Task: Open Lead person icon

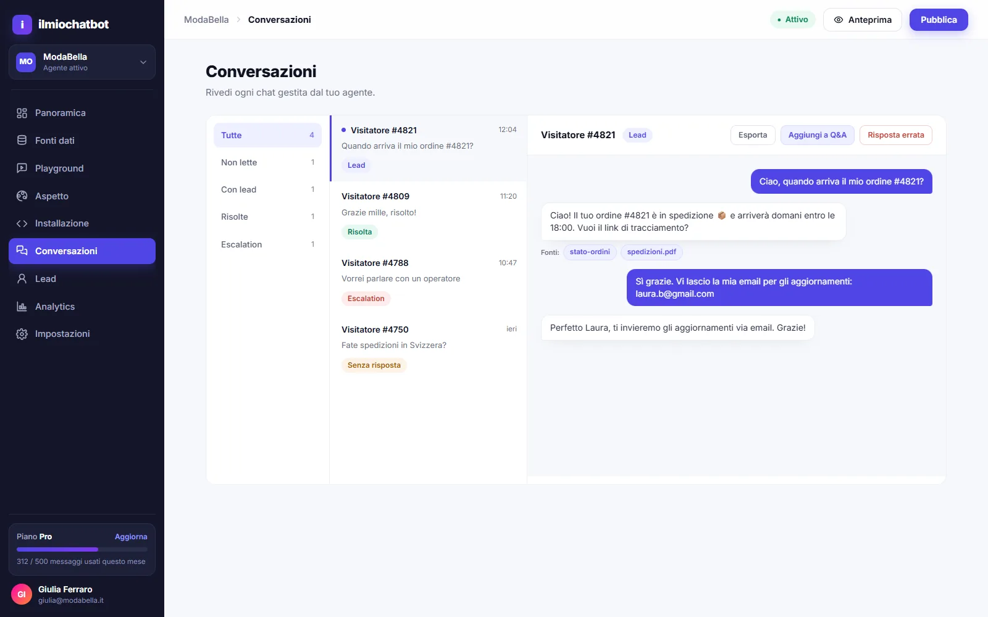Action: (x=22, y=279)
